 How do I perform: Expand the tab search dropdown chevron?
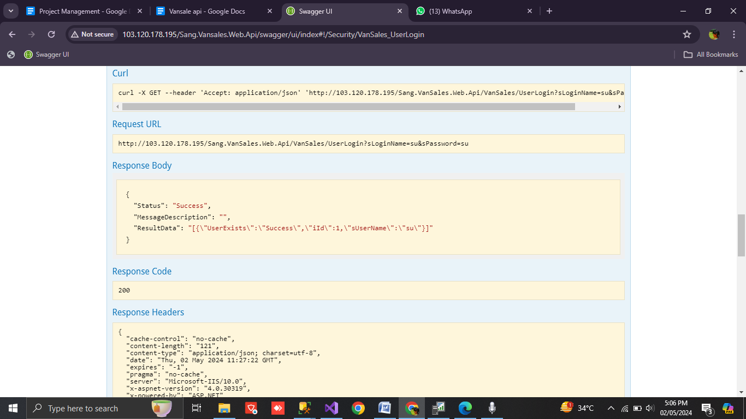coord(10,11)
